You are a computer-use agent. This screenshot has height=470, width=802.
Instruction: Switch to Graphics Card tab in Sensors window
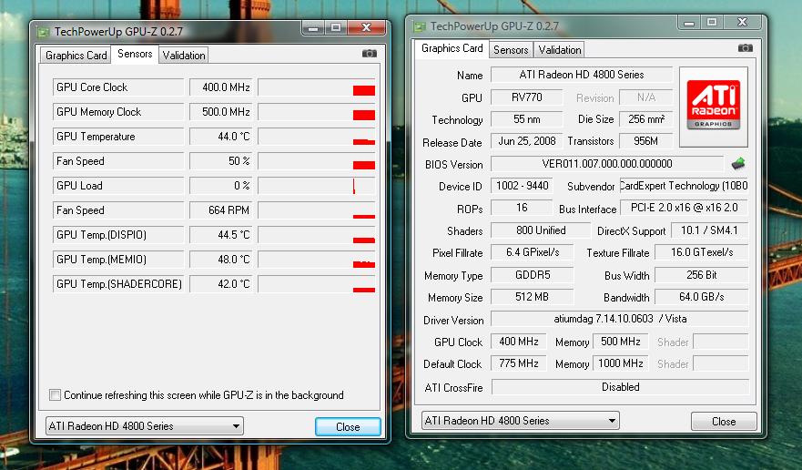click(x=76, y=56)
